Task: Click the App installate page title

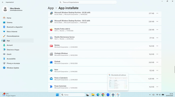Action: (68, 8)
